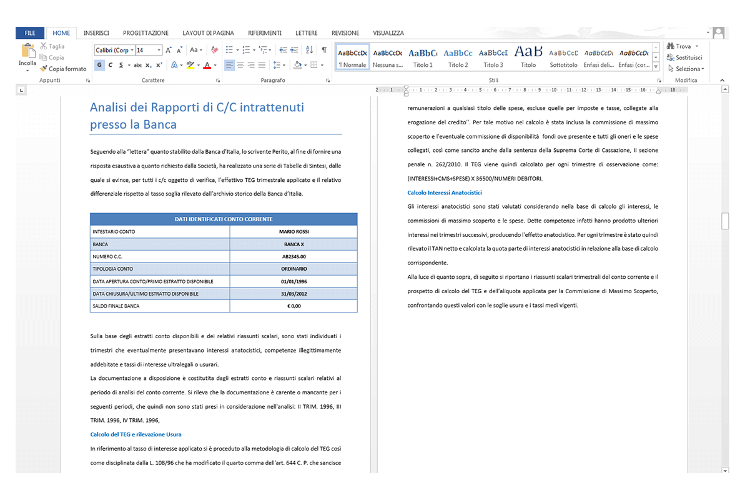
Task: Click the center alignment icon
Action: pyautogui.click(x=240, y=65)
